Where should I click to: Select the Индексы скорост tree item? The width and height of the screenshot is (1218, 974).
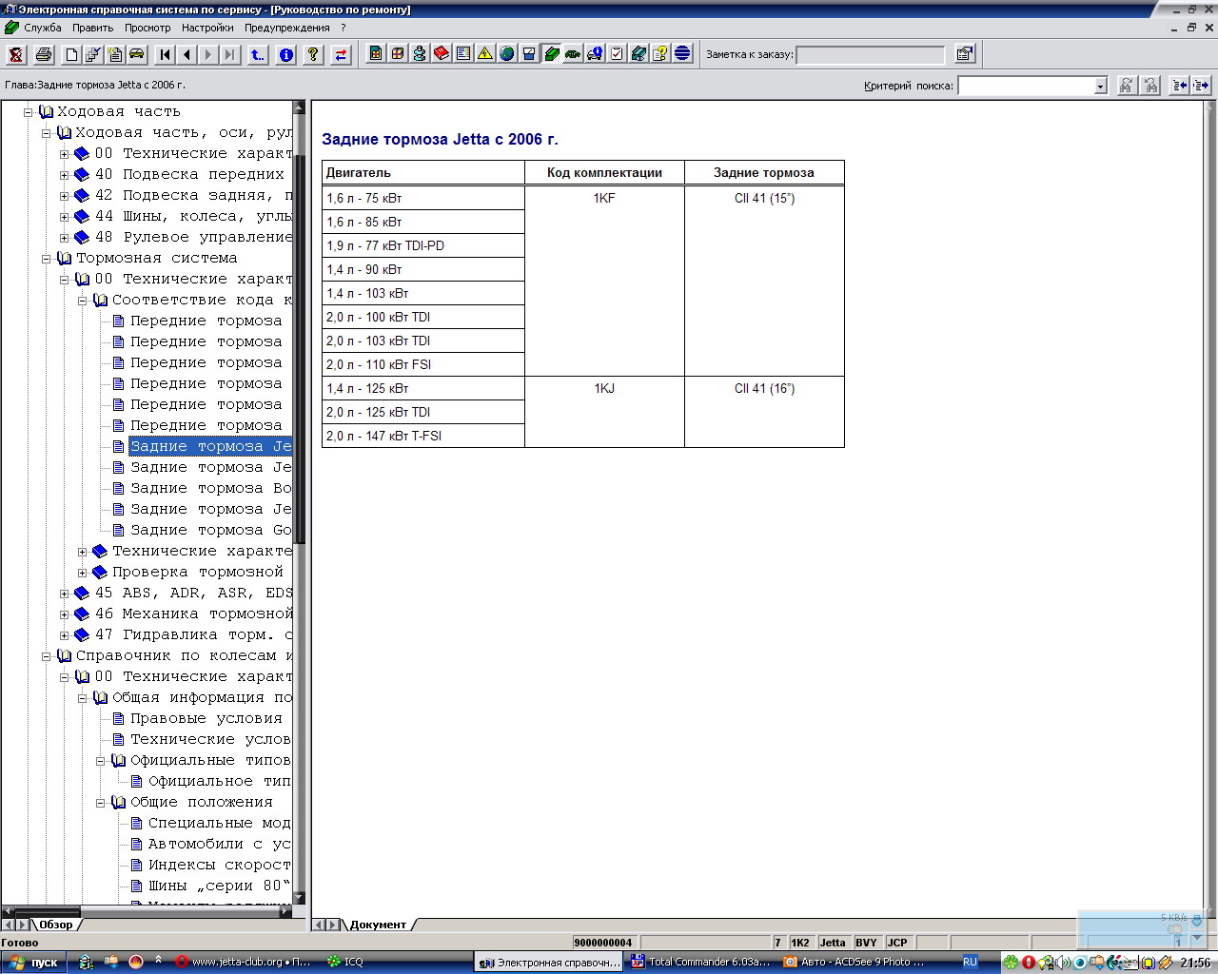tap(220, 865)
